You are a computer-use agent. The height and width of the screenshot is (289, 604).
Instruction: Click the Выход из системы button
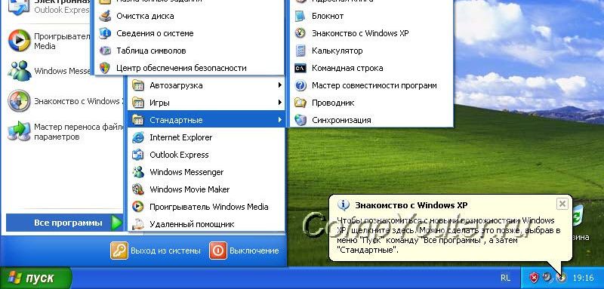pyautogui.click(x=156, y=251)
